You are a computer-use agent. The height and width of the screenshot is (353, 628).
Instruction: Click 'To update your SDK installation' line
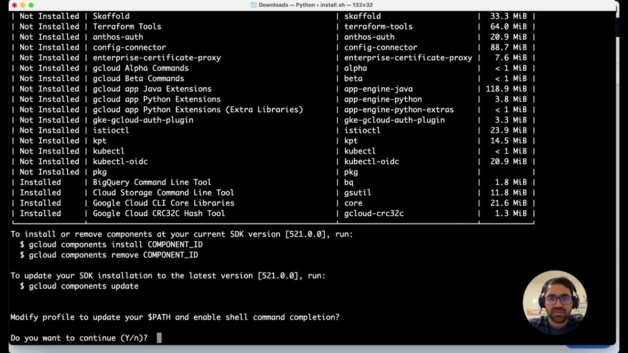coord(168,276)
